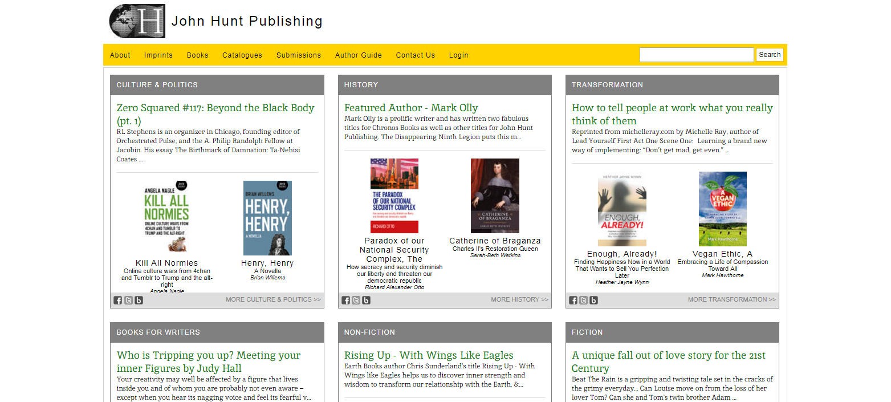Viewport: 891px width, 402px height.
Task: Click the Search button
Action: pyautogui.click(x=770, y=55)
